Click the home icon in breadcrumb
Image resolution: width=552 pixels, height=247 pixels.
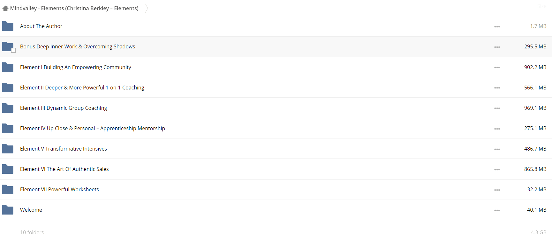(x=5, y=8)
